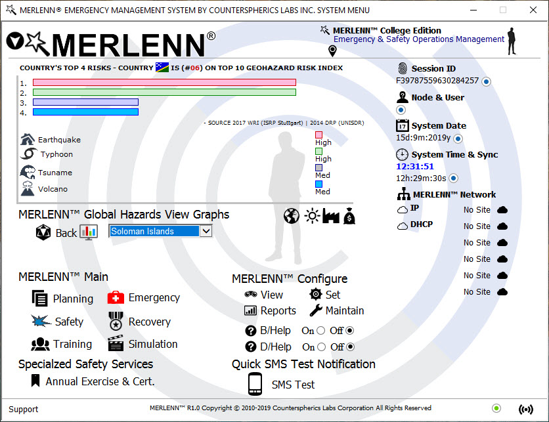The width and height of the screenshot is (549, 422).
Task: Click the Annual Exercise bookmark icon
Action: coord(35,381)
